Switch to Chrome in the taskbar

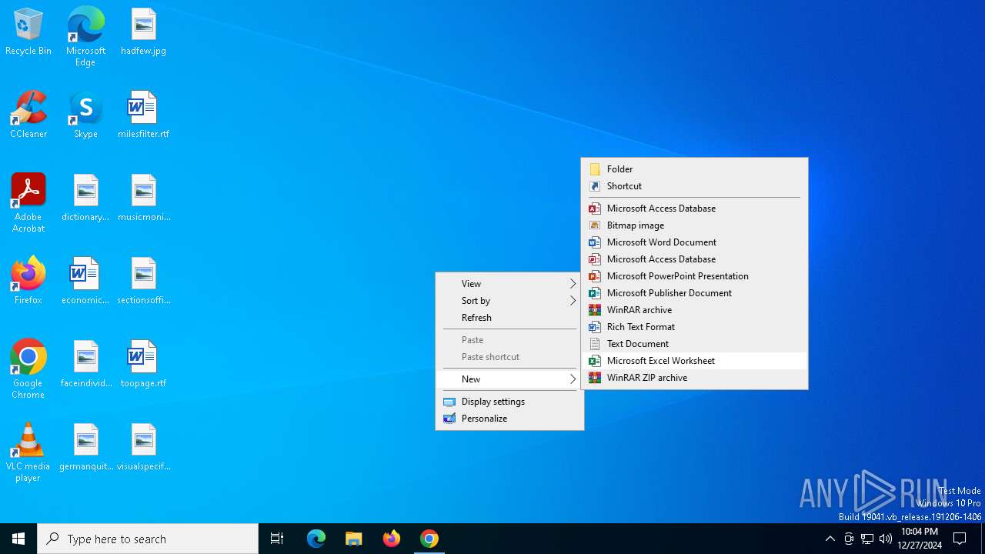pyautogui.click(x=429, y=539)
